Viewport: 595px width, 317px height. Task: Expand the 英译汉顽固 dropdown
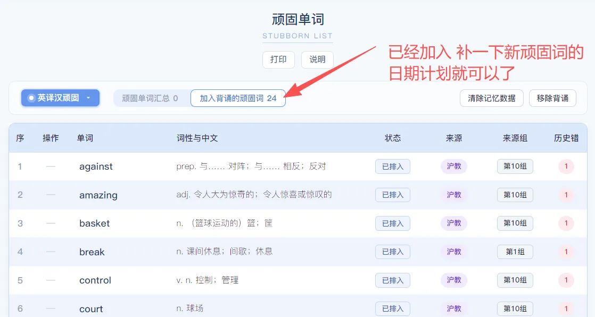pos(60,98)
